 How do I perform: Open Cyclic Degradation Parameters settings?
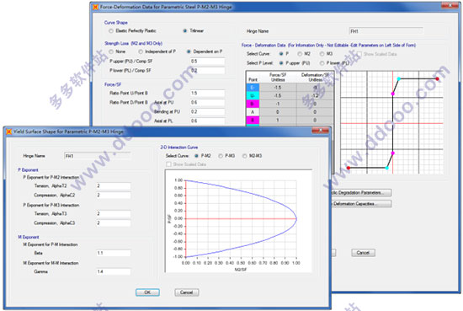(361, 193)
